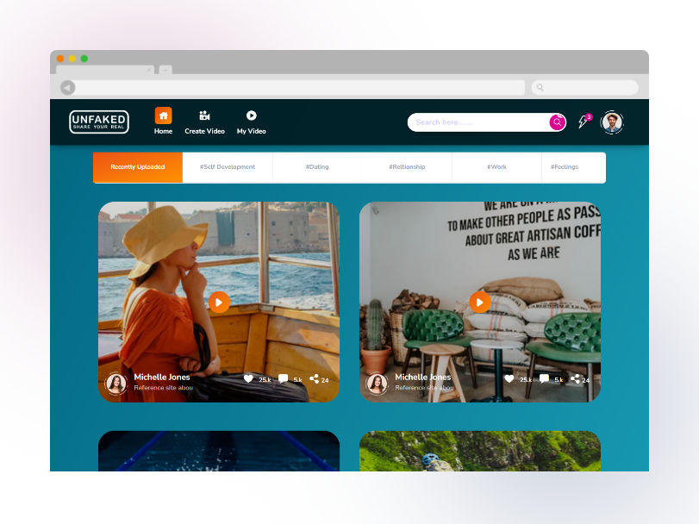
Task: Open the #Reltionship tab
Action: 407,167
